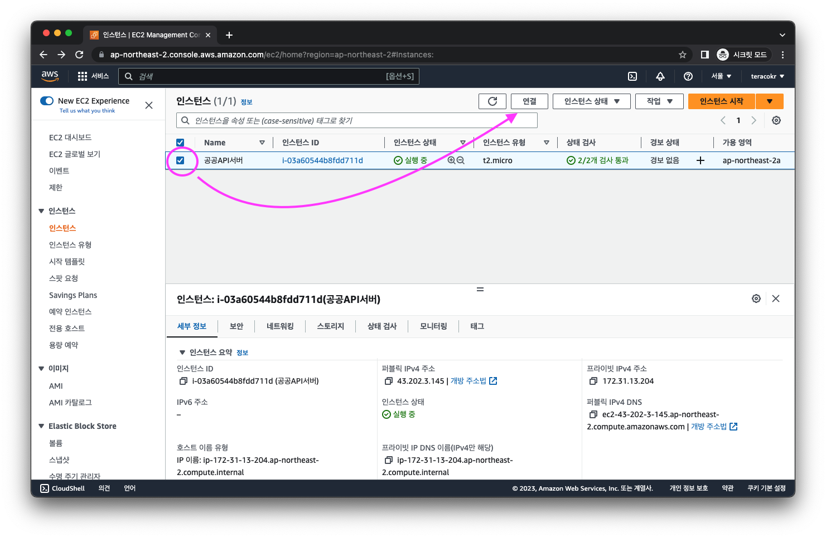The height and width of the screenshot is (538, 826).
Task: Collapse 이미지 sidebar section
Action: coord(41,369)
